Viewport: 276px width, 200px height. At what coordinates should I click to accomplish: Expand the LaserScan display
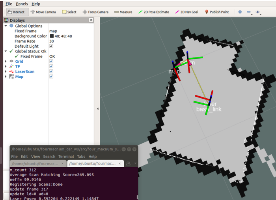tap(6, 71)
